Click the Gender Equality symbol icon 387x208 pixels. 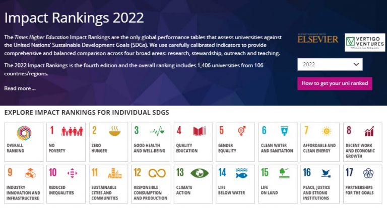(242, 131)
